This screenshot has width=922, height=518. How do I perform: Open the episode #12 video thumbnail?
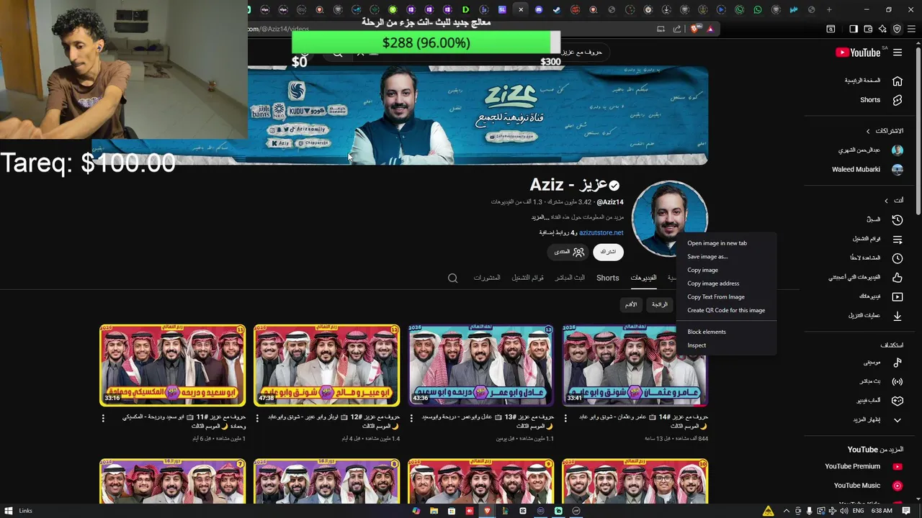pos(326,365)
